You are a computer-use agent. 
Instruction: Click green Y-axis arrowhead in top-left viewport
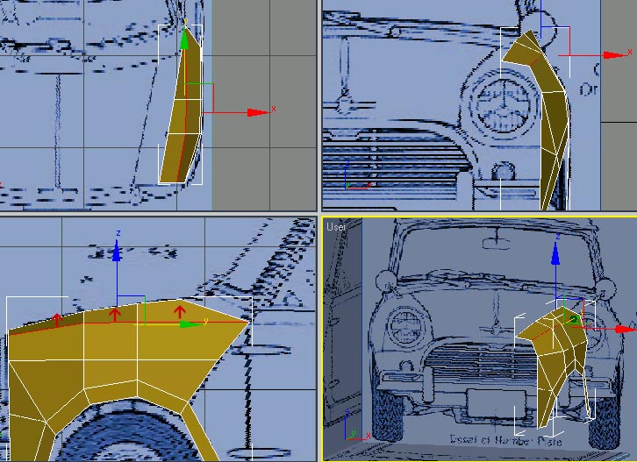click(x=184, y=39)
